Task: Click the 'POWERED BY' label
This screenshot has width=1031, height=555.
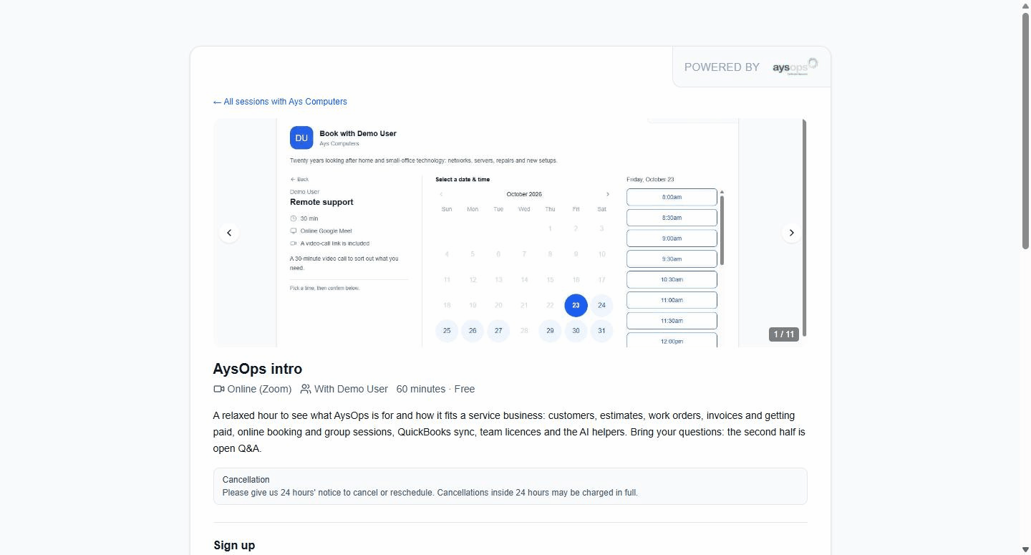Action: pos(722,67)
